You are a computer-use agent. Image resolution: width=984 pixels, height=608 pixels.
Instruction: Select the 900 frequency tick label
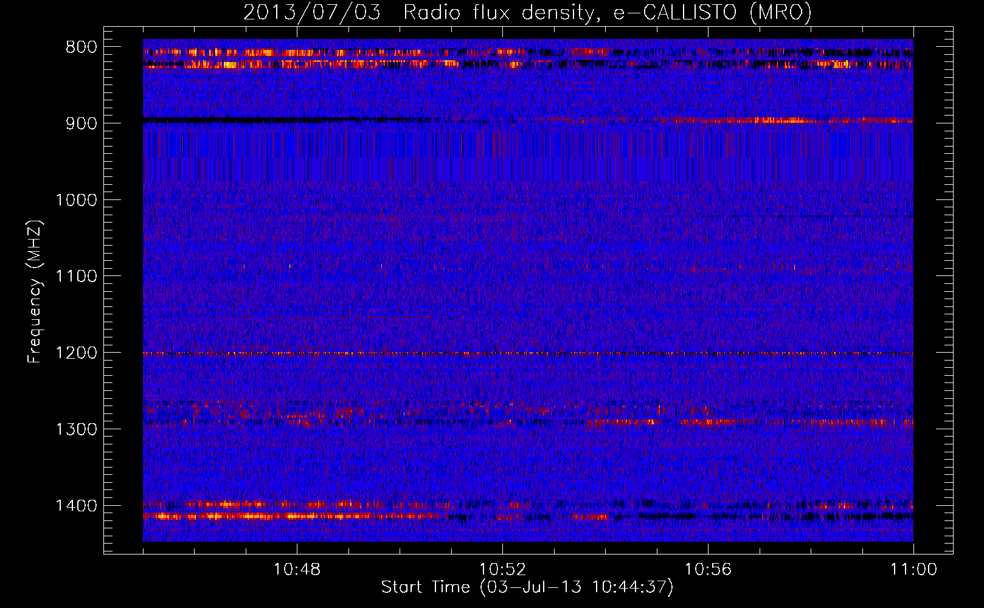(81, 123)
